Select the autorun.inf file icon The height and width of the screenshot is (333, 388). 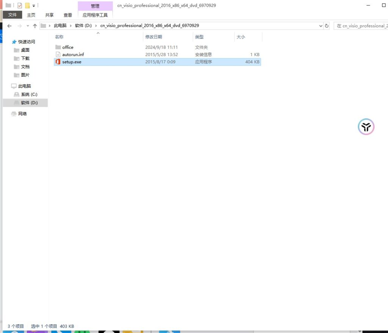point(58,55)
